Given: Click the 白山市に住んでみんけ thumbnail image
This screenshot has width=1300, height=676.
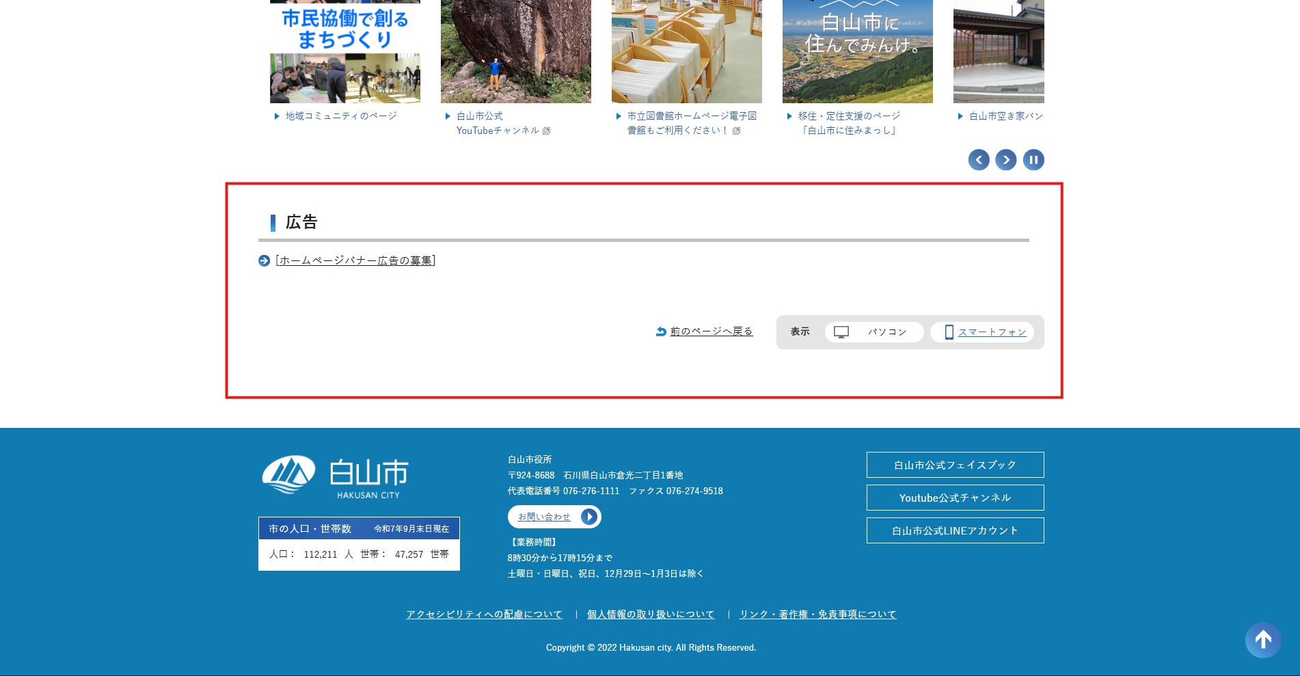Looking at the screenshot, I should 857,51.
